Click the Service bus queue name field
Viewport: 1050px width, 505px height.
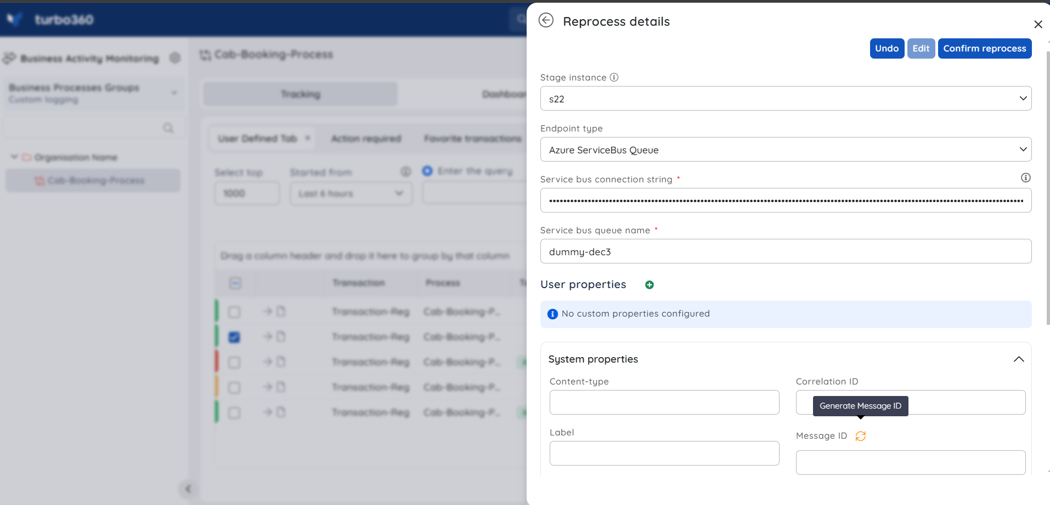coord(786,251)
